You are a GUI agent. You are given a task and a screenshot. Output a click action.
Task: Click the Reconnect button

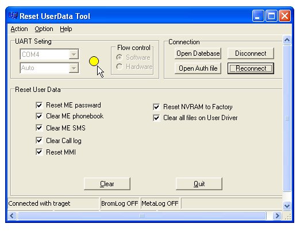[x=251, y=68]
